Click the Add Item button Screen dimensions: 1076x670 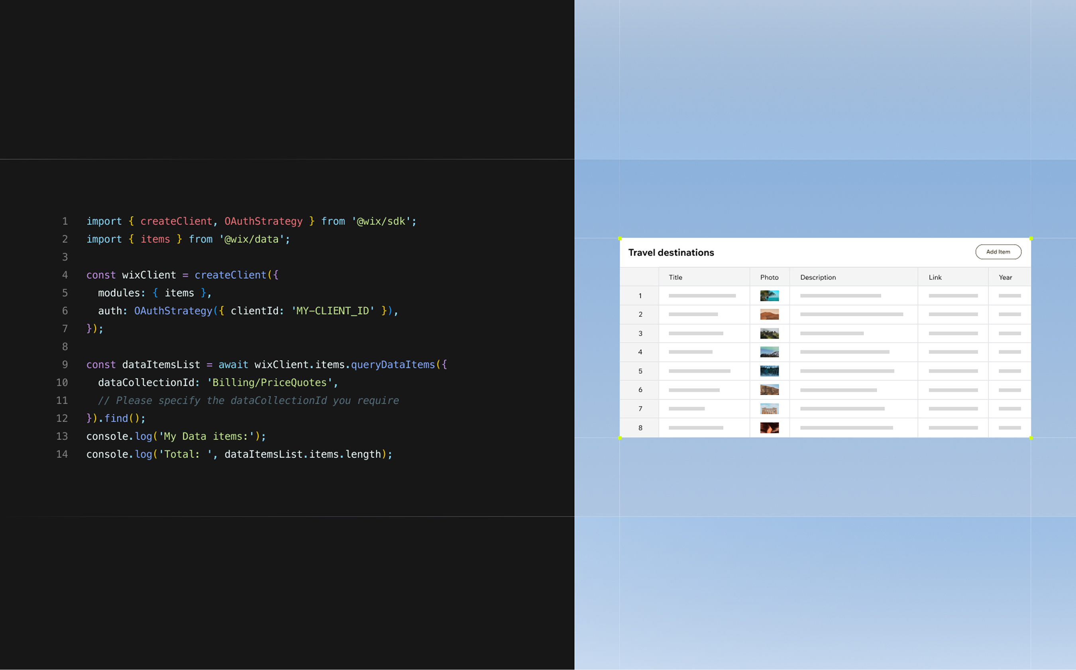[x=998, y=252]
